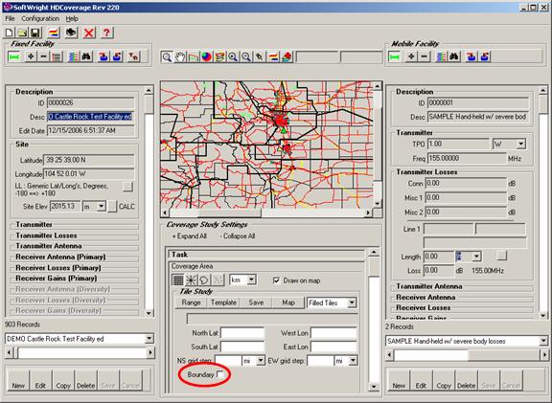Click Expand All in Coverage Study Settings
This screenshot has height=403, width=552.
pos(190,236)
